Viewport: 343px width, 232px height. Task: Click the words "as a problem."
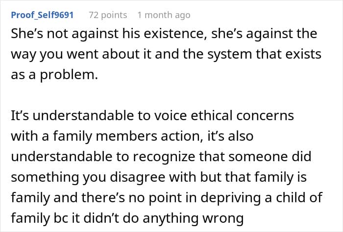[54, 75]
